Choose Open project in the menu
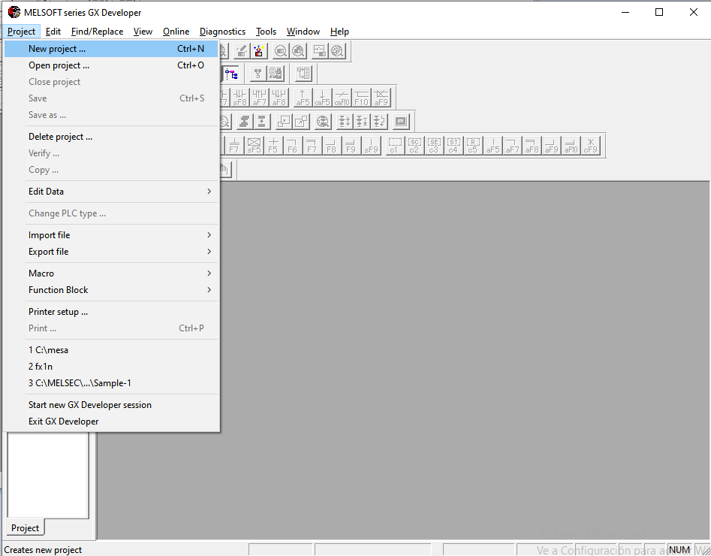711x556 pixels. (111, 65)
